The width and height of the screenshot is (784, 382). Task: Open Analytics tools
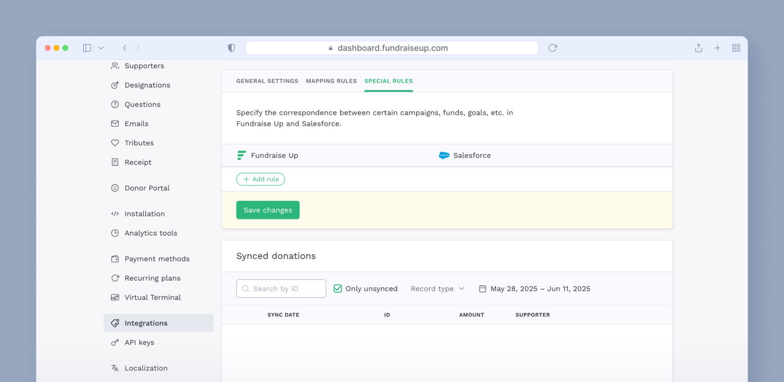coord(150,233)
